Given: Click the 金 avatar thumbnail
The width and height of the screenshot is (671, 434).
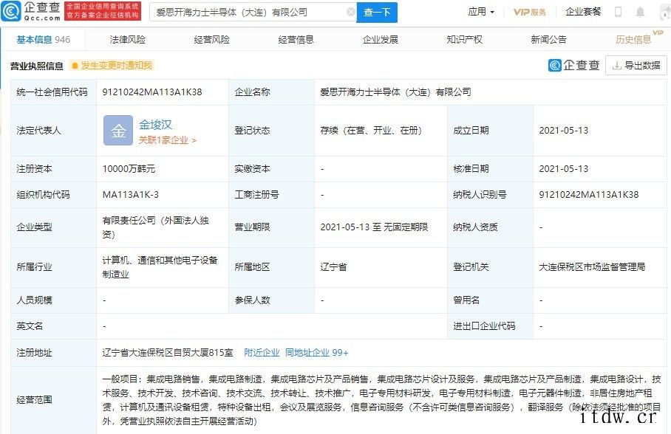Looking at the screenshot, I should (x=118, y=131).
